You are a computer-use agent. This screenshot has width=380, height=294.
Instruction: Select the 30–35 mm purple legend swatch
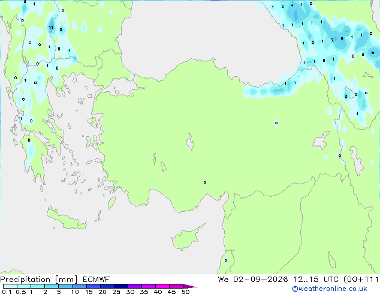click(134, 286)
